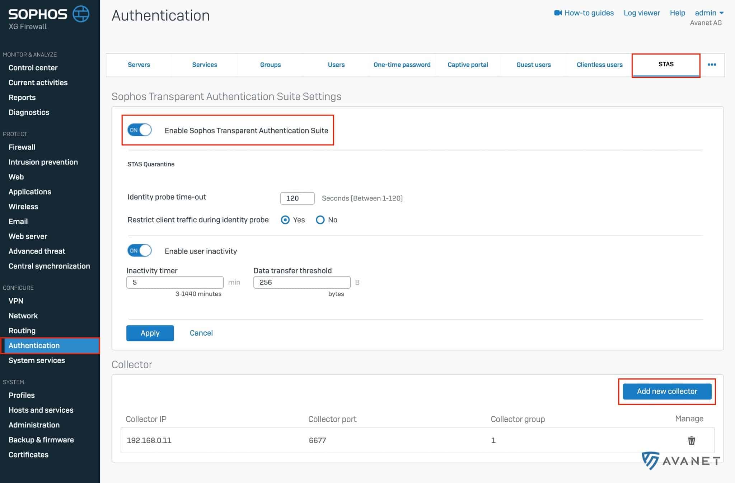Open Profiles in sidebar
The height and width of the screenshot is (483, 735).
point(22,395)
